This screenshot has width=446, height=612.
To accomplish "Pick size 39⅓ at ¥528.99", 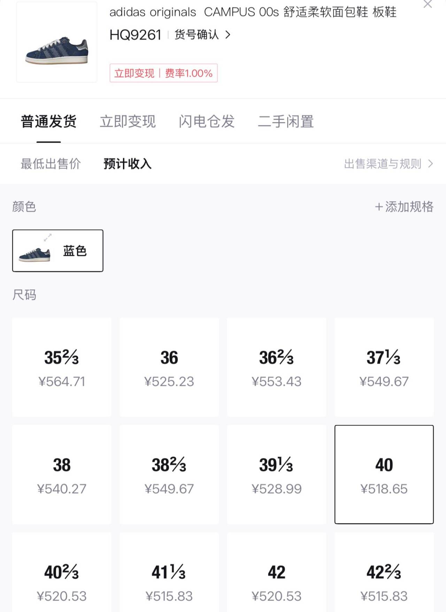I will (277, 474).
